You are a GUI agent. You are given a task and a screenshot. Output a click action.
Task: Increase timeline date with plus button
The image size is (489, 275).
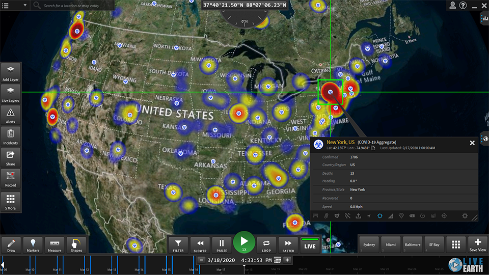(x=287, y=260)
